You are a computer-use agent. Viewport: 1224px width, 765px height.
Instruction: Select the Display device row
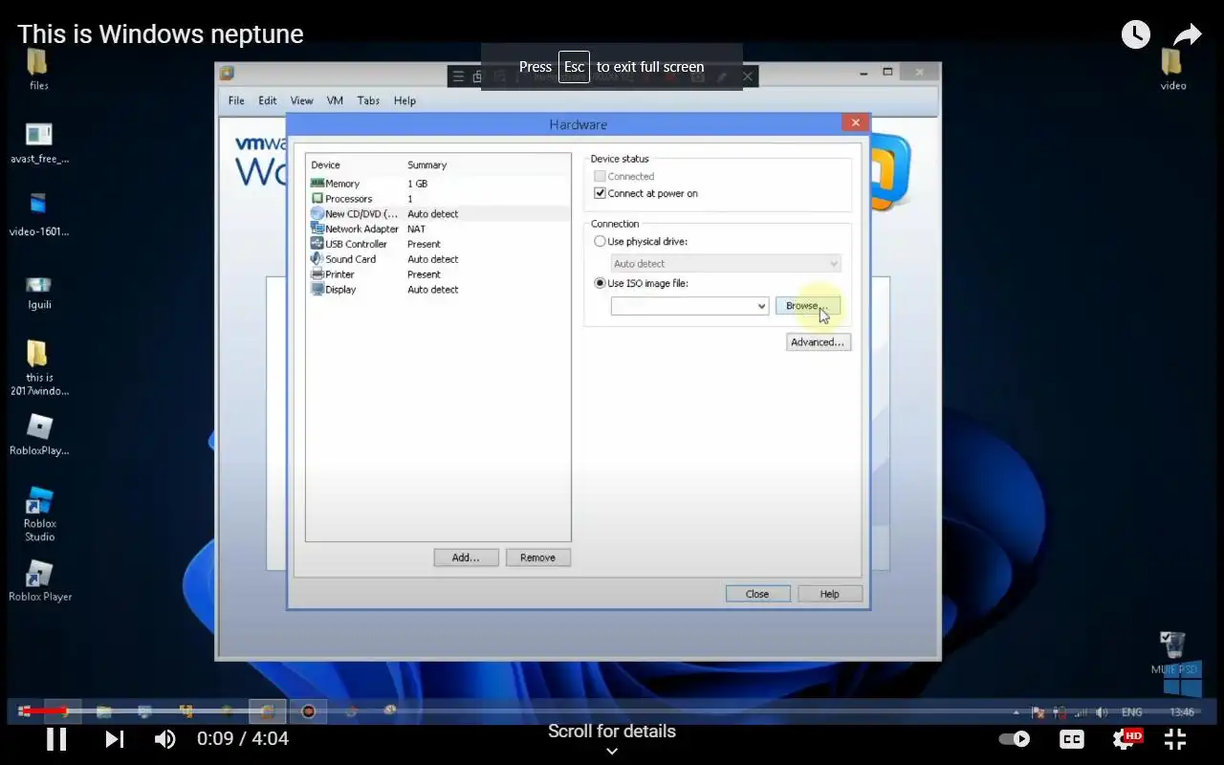438,290
